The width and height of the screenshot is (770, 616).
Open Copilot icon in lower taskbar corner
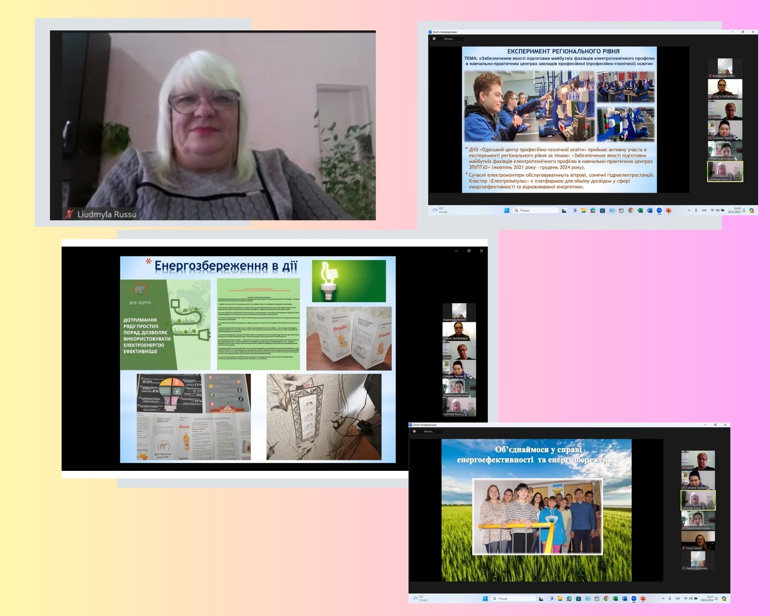tap(724, 599)
